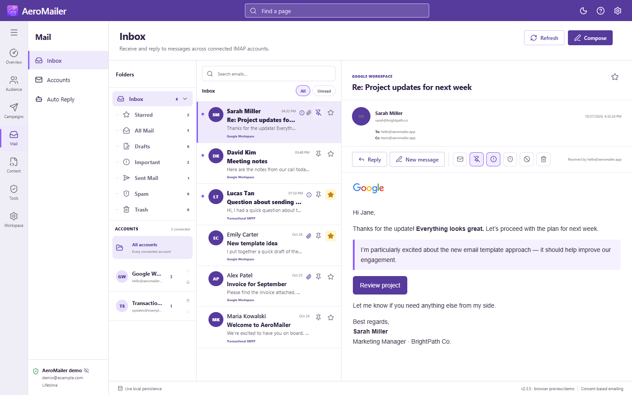Collapse the Inbox folder chevron
632x395 pixels.
tap(185, 99)
